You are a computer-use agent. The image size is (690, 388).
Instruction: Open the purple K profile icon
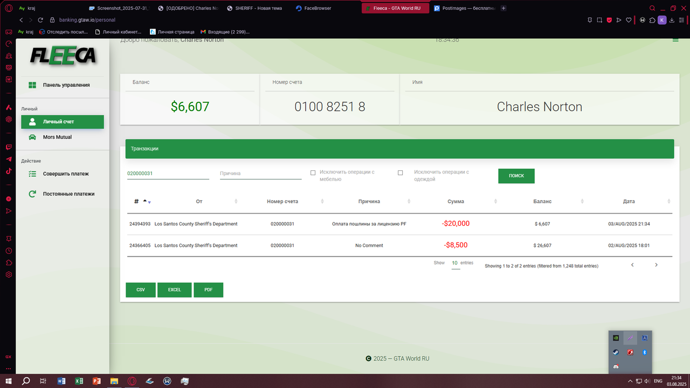[662, 20]
